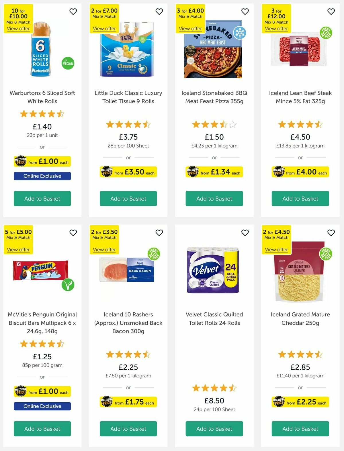
Task: Click the Multibuy Price icon under beef mince
Action: 278,172
